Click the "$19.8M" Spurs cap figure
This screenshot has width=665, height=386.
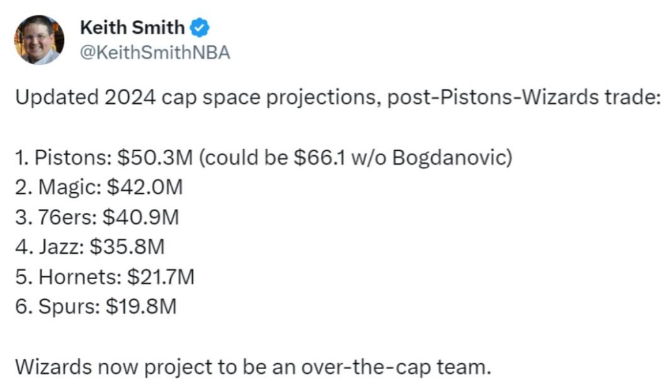point(142,308)
